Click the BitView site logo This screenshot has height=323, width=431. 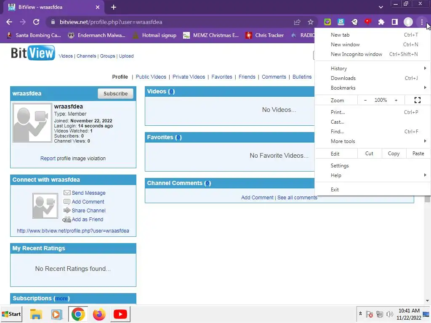[x=33, y=53]
